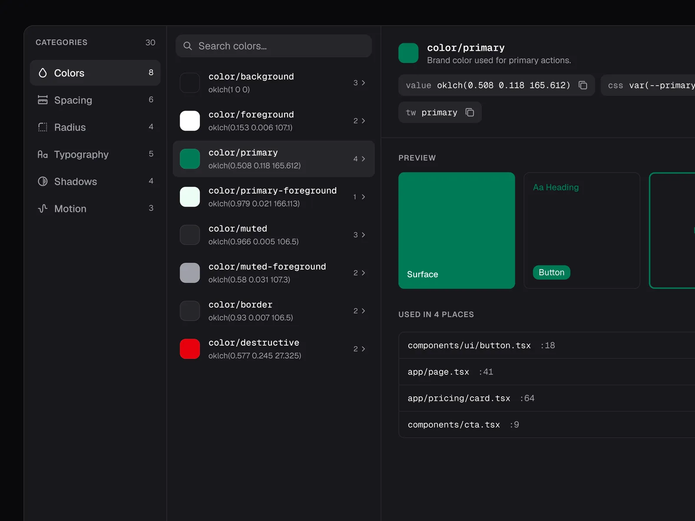Image resolution: width=695 pixels, height=521 pixels.
Task: Expand color/muted chevron
Action: (x=363, y=235)
